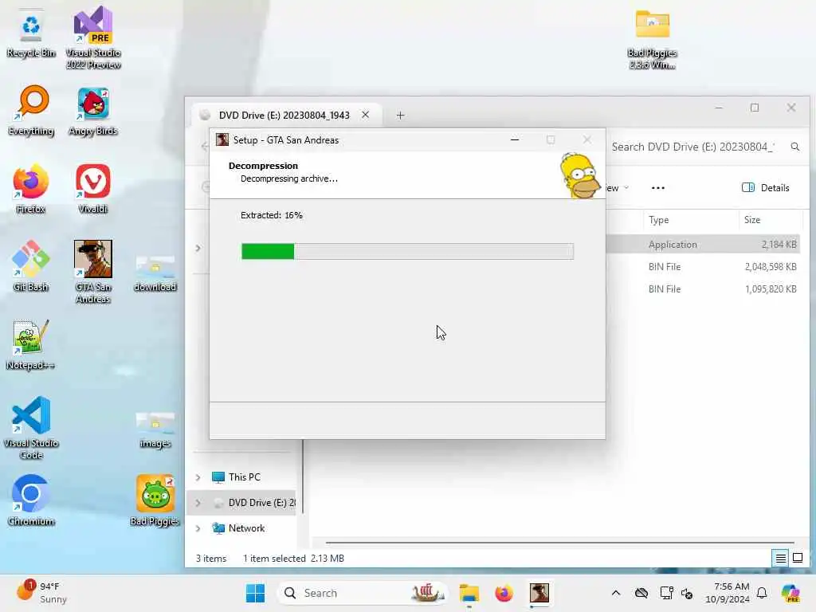This screenshot has width=816, height=612.
Task: Select This PC in the sidebar
Action: [244, 477]
